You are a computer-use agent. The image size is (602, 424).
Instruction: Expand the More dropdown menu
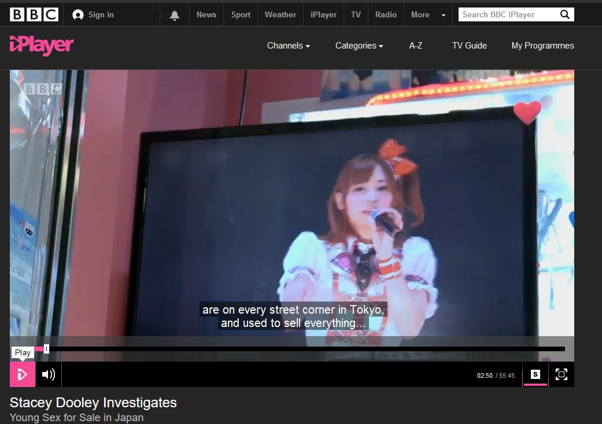[x=428, y=14]
